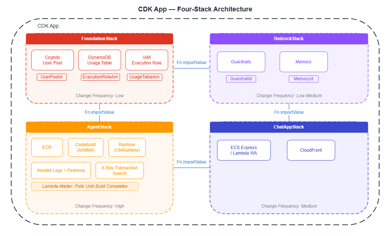Click the CloudFront node
Image resolution: width=390 pixels, height=236 pixels.
click(x=311, y=150)
